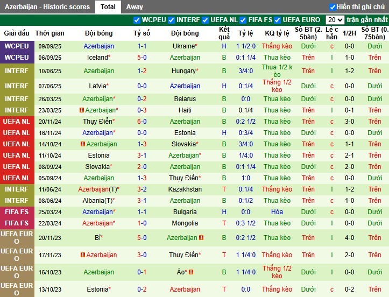The height and width of the screenshot is (297, 389).
Task: Open Ukraine team link in 09/09/25 row
Action: (184, 47)
